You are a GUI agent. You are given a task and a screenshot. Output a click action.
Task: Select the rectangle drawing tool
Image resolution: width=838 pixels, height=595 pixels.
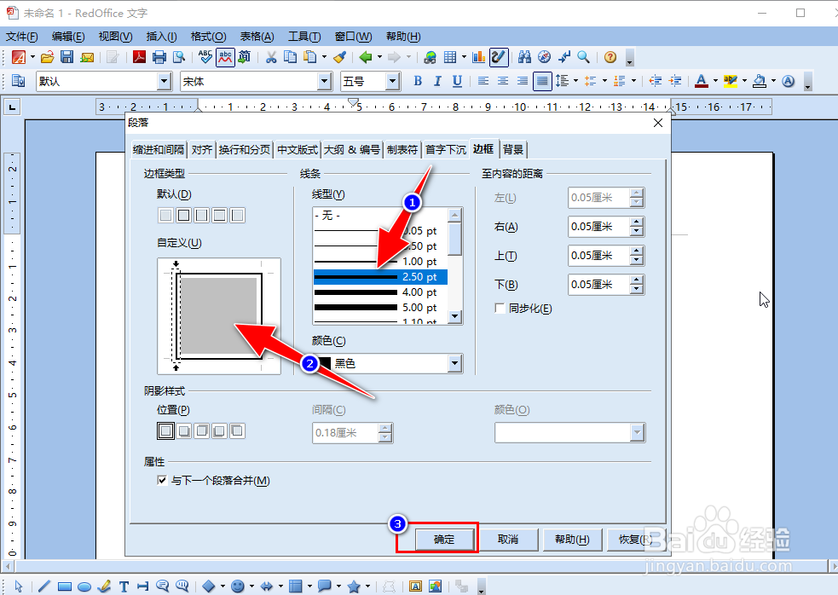[x=65, y=586]
